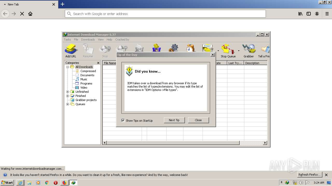Open the Tasks menu in IDM
332x186 pixels.
point(67,40)
